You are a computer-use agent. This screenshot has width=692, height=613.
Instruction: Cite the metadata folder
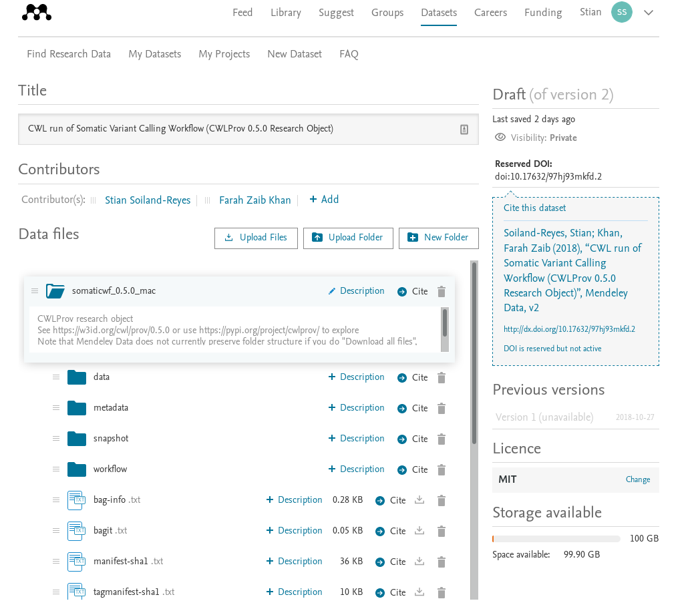pyautogui.click(x=412, y=408)
